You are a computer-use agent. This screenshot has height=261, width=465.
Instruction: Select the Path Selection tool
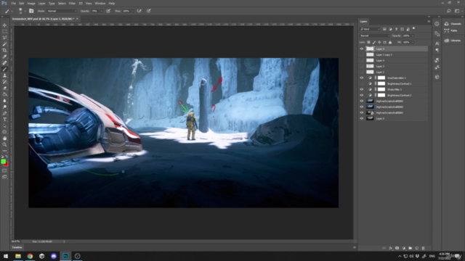[x=4, y=125]
